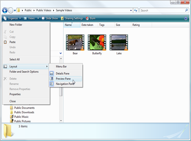Click the 3 items status text
This screenshot has height=141, width=191.
click(23, 126)
